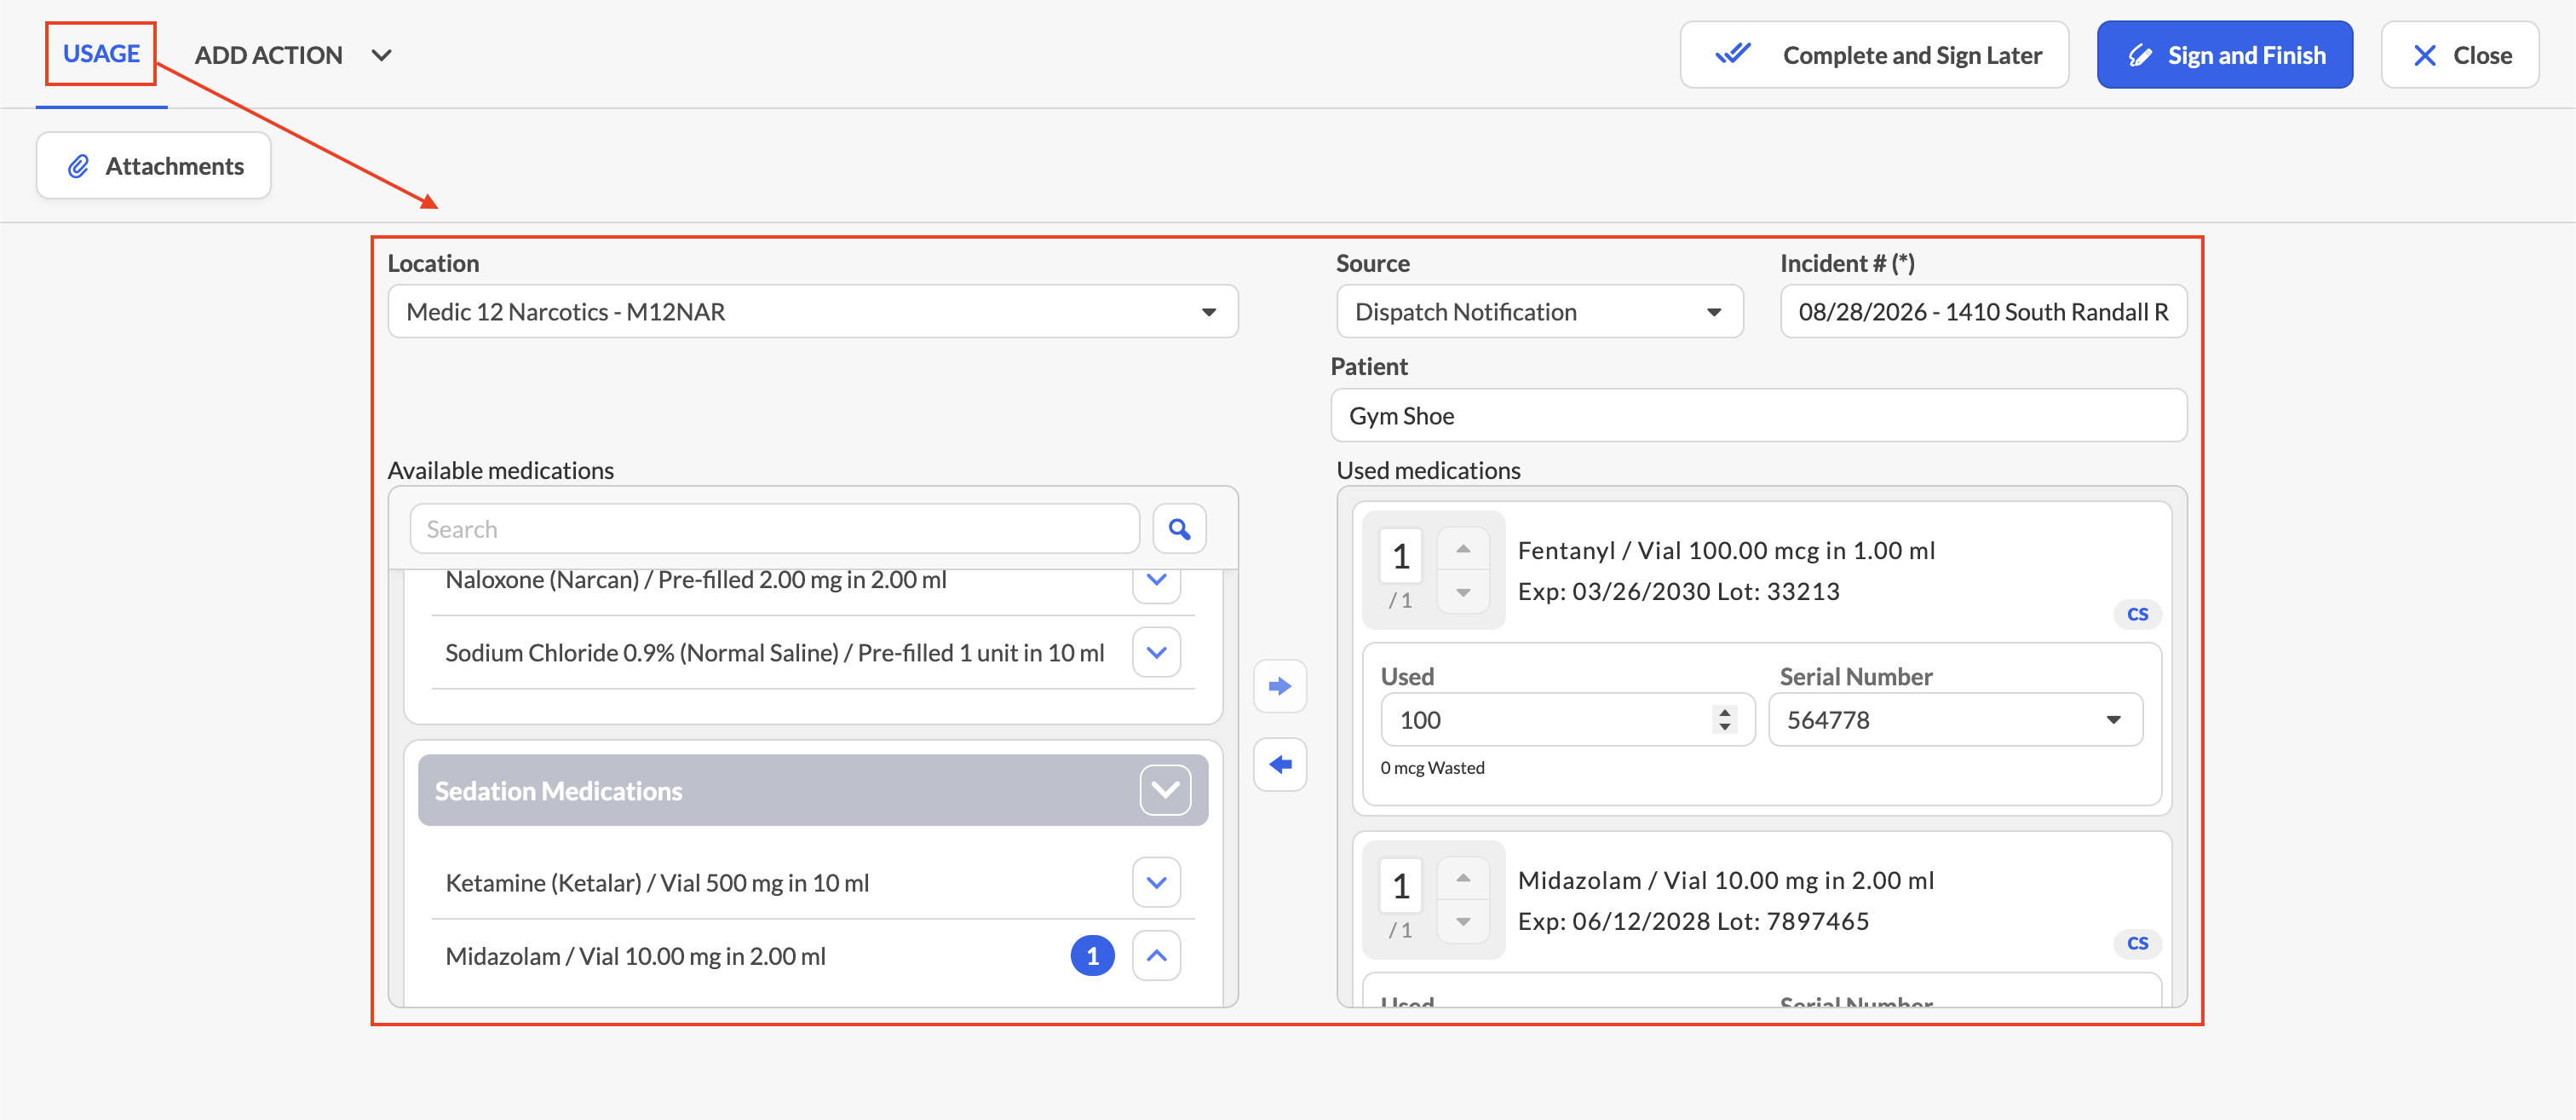This screenshot has width=2576, height=1120.
Task: Close the usage form
Action: coord(2459,55)
